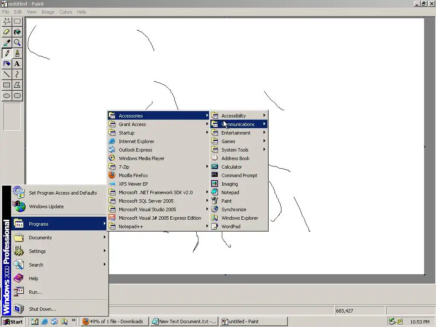436x327 pixels.
Task: Select the Airbrush tool
Action: tap(7, 64)
